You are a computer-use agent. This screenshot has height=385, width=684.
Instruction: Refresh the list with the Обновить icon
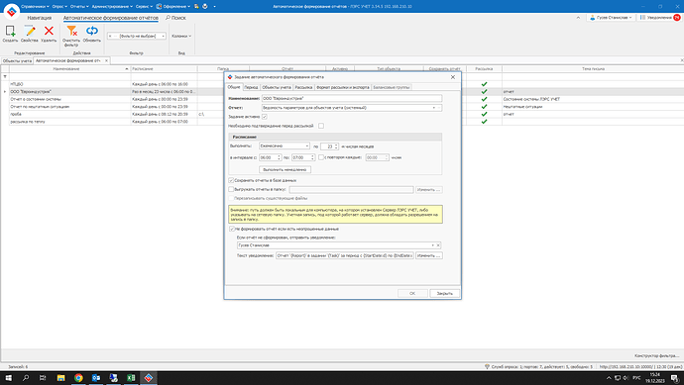click(x=91, y=31)
